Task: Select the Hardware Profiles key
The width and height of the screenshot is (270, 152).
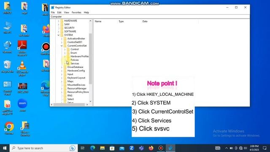Action: coord(80,56)
